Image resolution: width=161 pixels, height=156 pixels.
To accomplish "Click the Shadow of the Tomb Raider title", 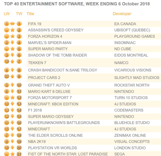I will [x=57, y=55].
